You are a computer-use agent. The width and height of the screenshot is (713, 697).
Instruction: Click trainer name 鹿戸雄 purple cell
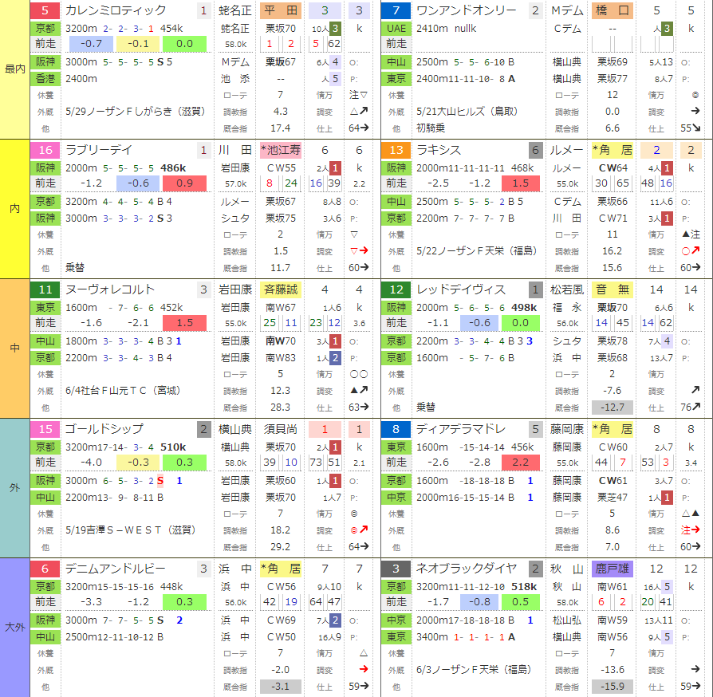[612, 569]
